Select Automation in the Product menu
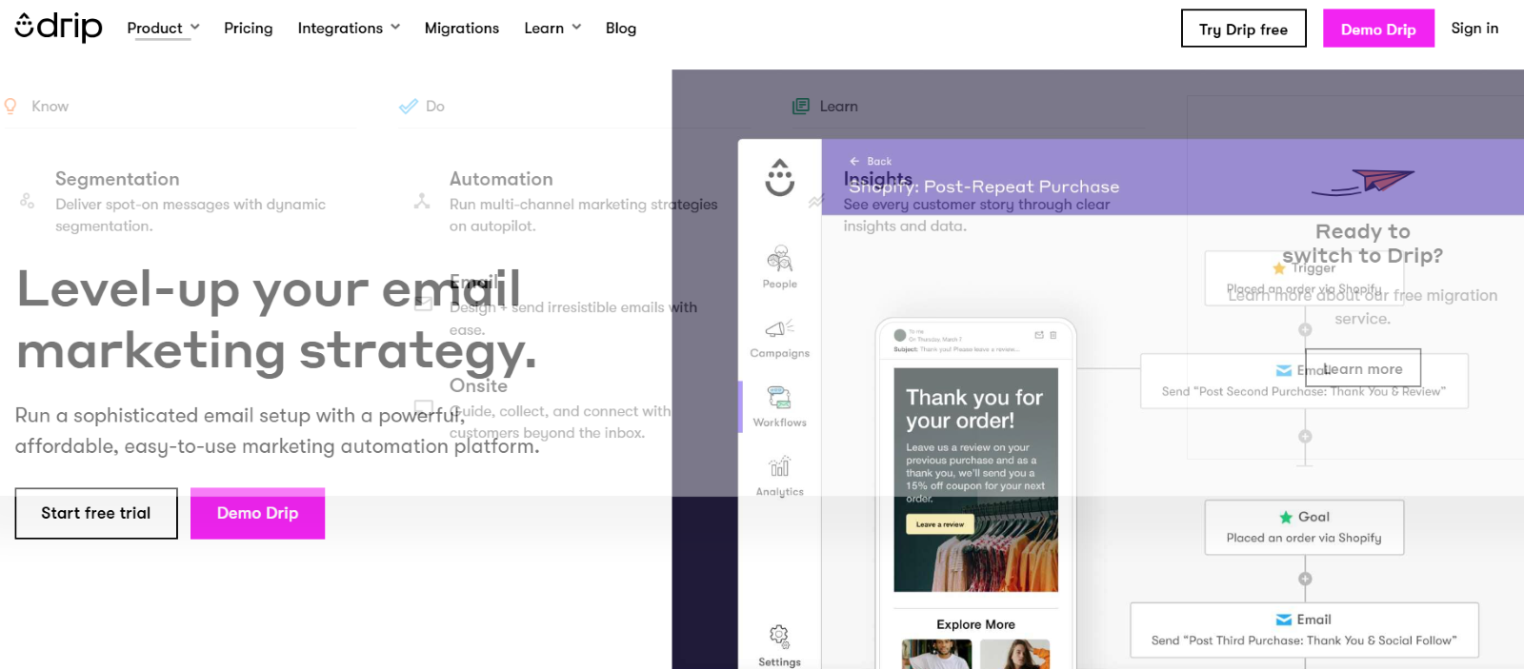The height and width of the screenshot is (669, 1524). coord(501,179)
